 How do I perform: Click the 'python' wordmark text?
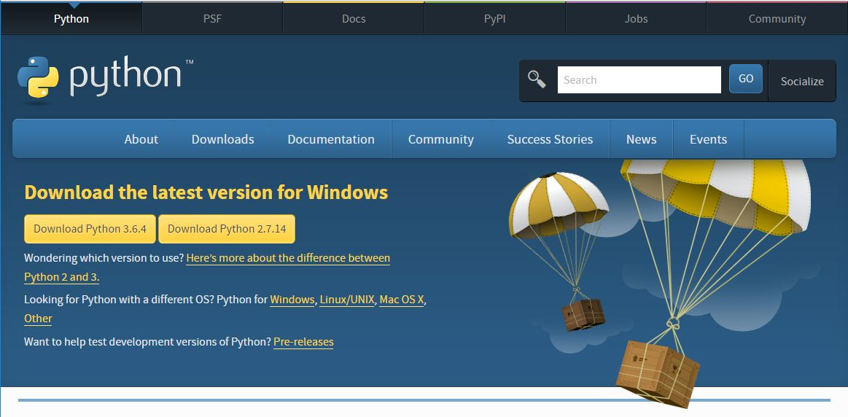pyautogui.click(x=125, y=78)
